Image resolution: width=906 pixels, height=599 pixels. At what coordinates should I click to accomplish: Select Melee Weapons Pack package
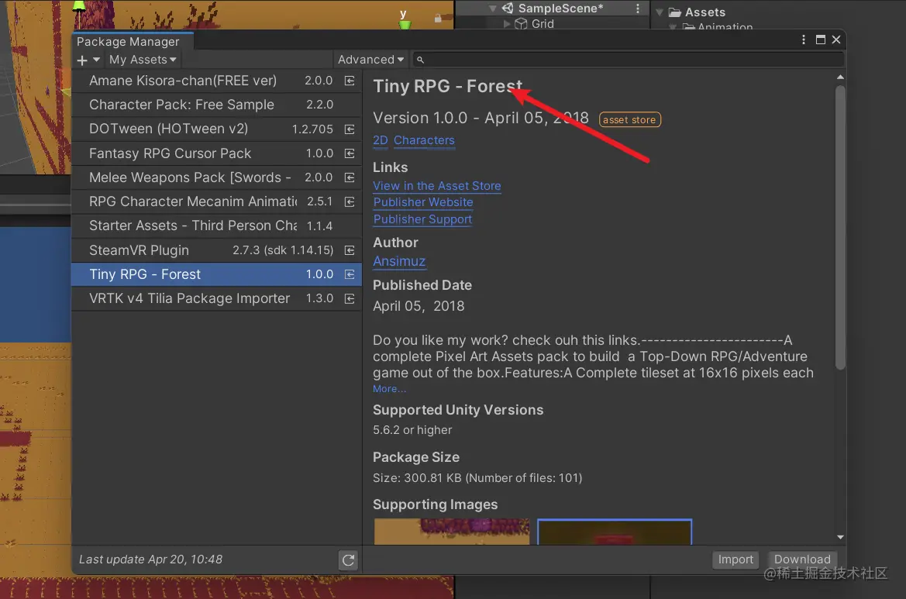point(217,178)
